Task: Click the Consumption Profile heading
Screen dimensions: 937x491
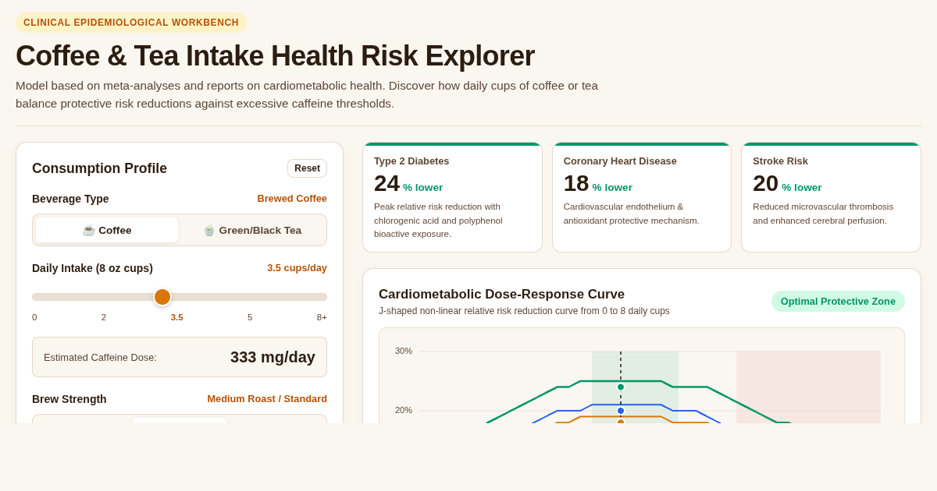Action: (x=99, y=168)
